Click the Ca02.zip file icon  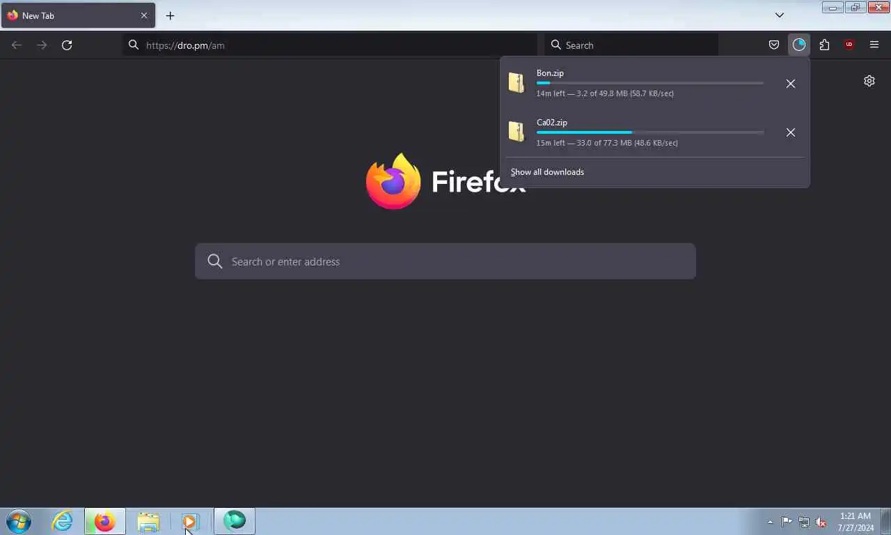(x=516, y=132)
